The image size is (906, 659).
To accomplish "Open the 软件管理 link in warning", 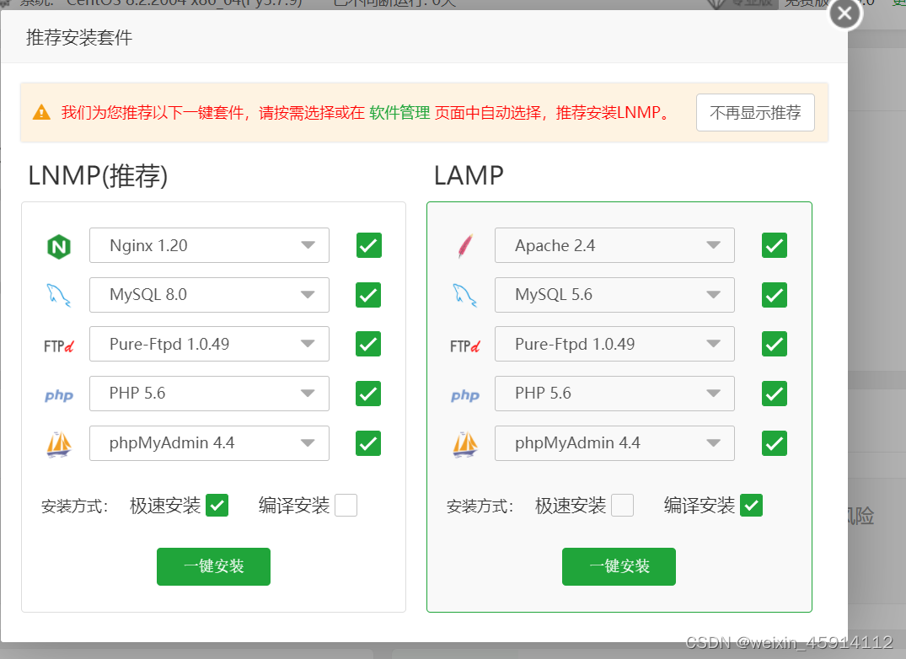I will pyautogui.click(x=399, y=113).
